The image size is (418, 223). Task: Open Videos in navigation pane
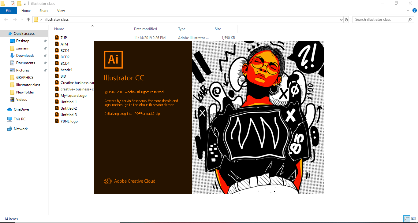tap(21, 100)
